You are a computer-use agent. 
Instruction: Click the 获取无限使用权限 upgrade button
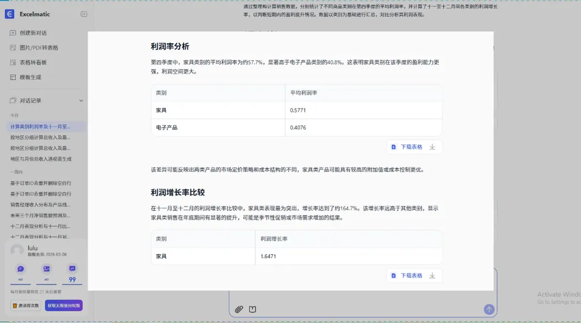[64, 305]
